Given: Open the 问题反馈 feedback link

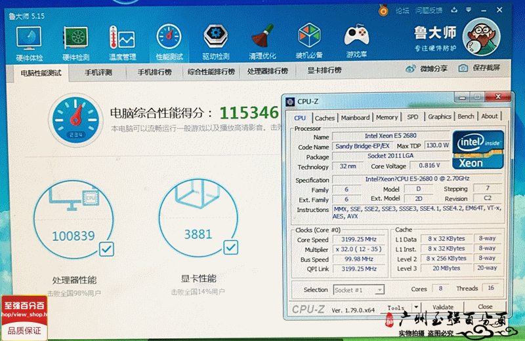Looking at the screenshot, I should pos(429,10).
